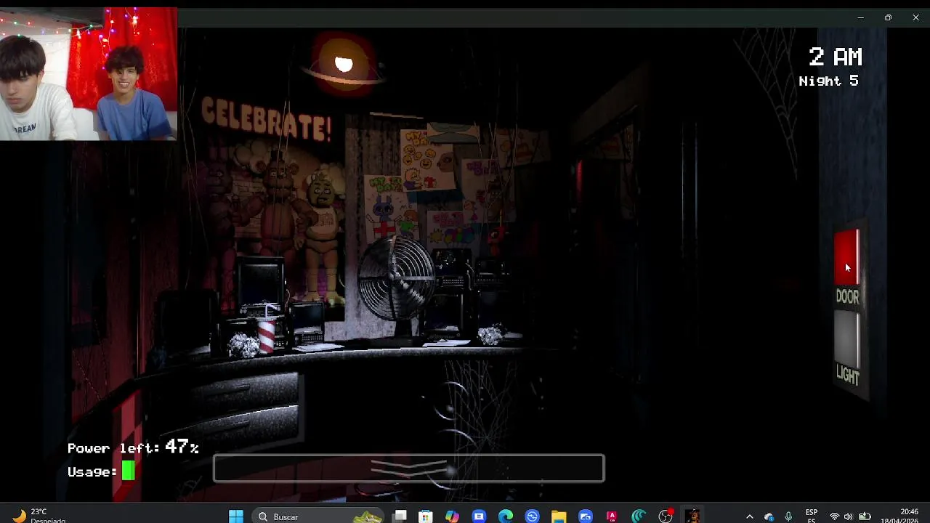Open File Explorer from the taskbar
930x523 pixels.
click(559, 516)
